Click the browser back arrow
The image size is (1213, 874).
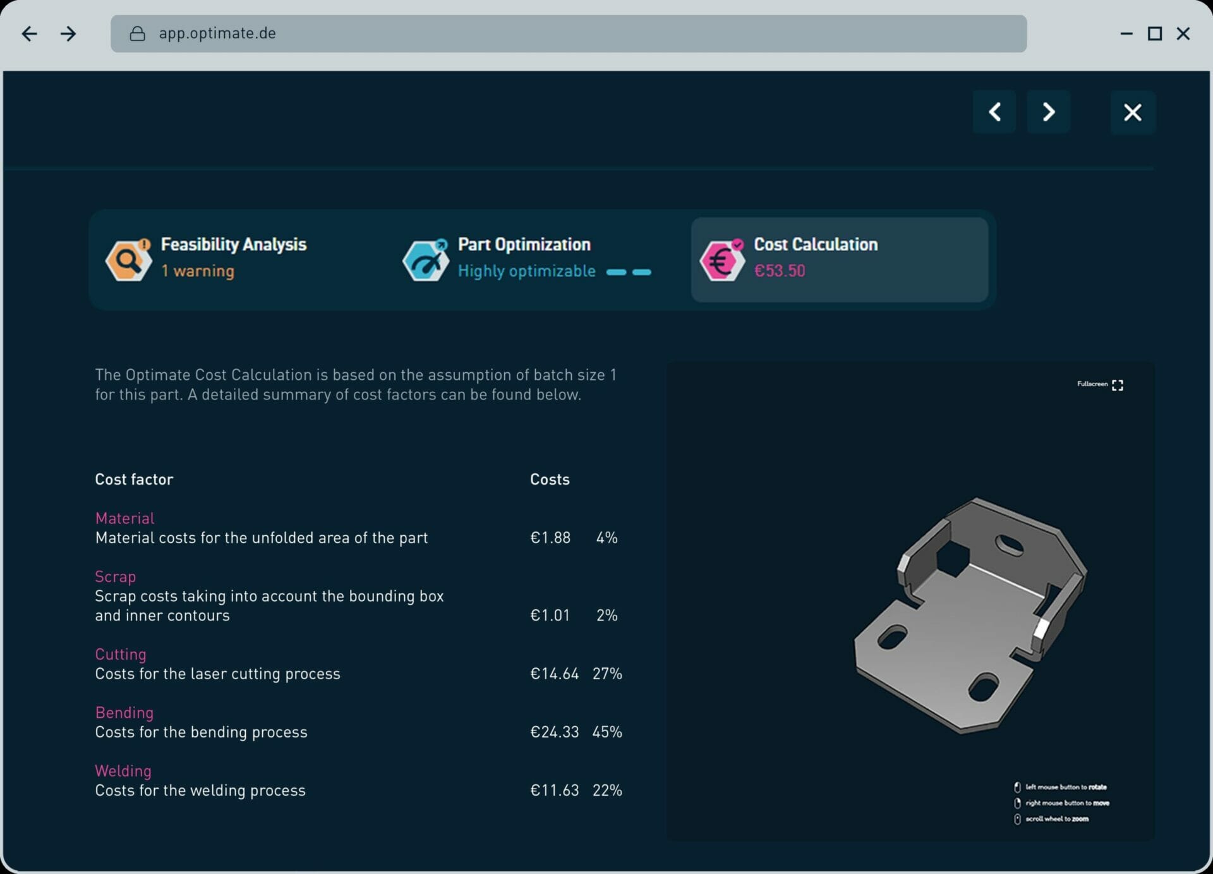point(29,33)
